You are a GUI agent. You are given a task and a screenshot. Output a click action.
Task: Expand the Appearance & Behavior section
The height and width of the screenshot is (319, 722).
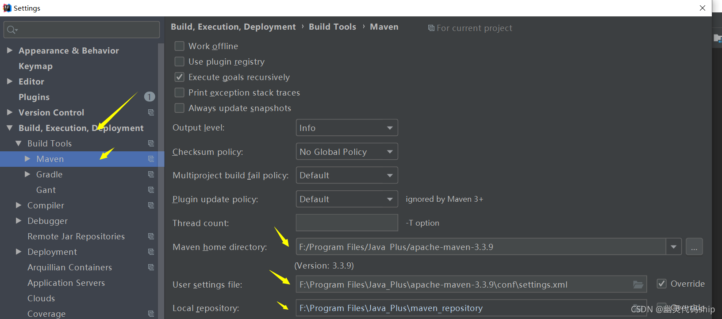pyautogui.click(x=10, y=50)
